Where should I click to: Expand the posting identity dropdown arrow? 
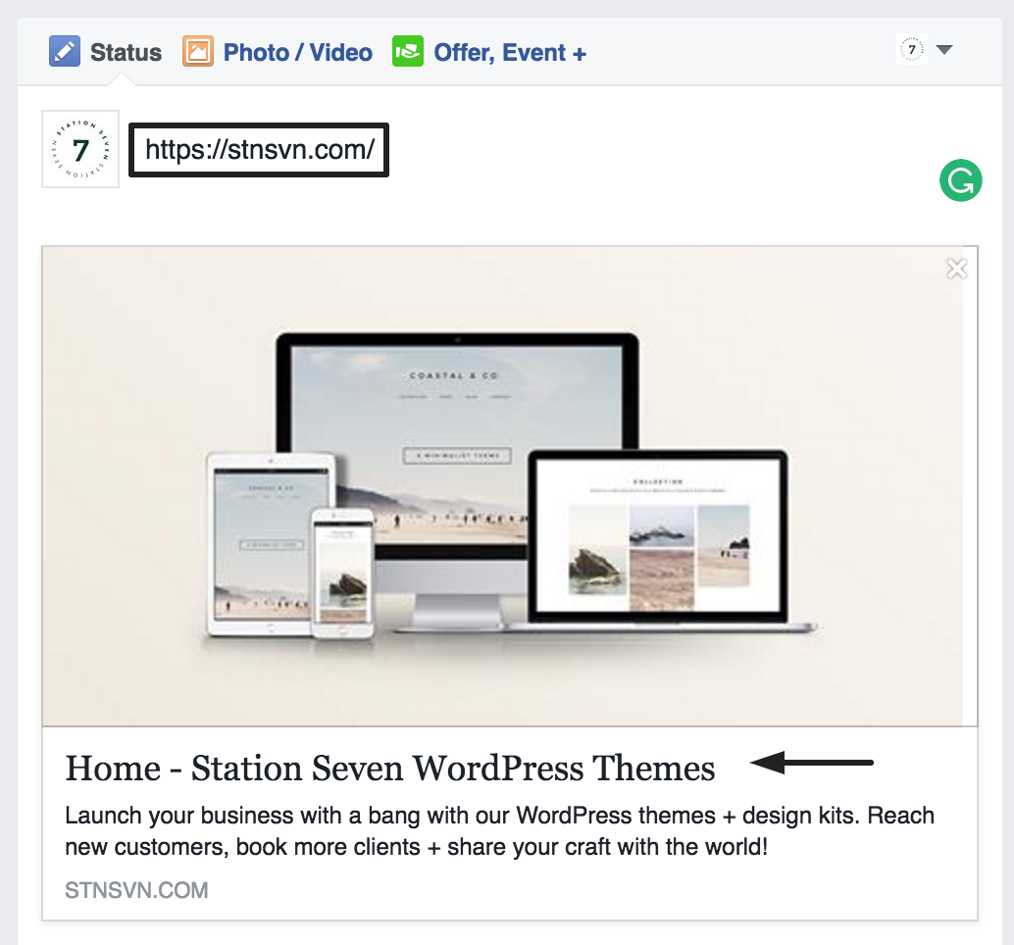click(x=944, y=50)
